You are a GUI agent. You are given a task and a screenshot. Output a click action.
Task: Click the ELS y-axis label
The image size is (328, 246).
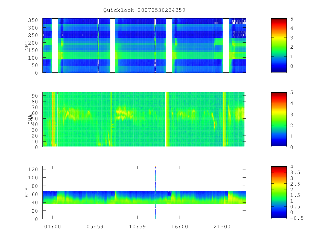tap(27, 192)
